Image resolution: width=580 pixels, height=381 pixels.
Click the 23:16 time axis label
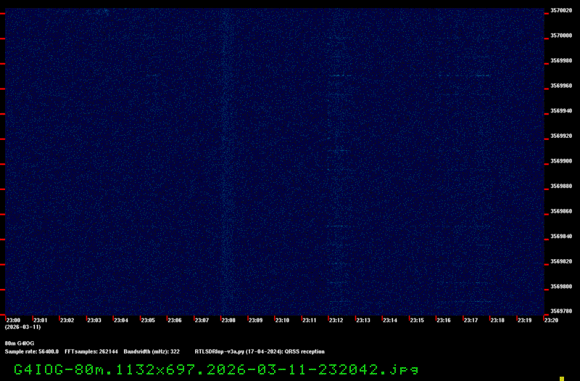click(x=444, y=320)
